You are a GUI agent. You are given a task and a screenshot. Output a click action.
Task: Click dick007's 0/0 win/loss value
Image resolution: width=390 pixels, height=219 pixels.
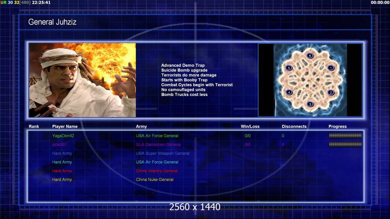click(x=247, y=144)
